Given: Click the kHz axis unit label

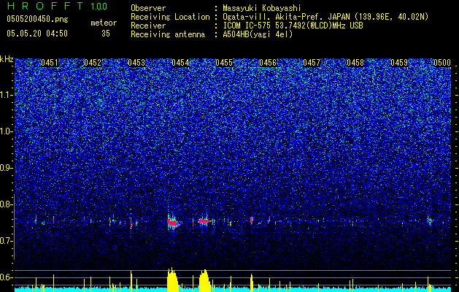Looking at the screenshot, I should point(7,59).
